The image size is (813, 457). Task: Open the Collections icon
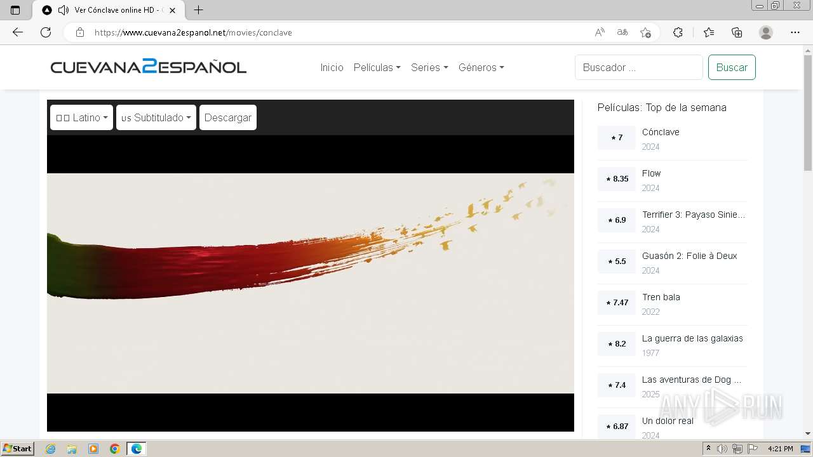click(737, 32)
